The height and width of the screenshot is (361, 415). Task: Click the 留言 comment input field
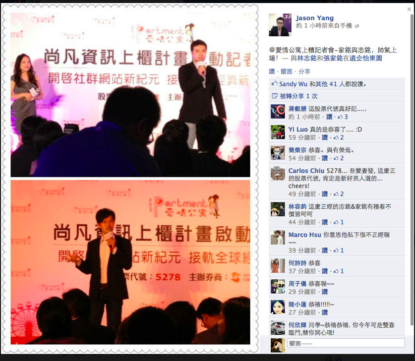click(x=346, y=343)
